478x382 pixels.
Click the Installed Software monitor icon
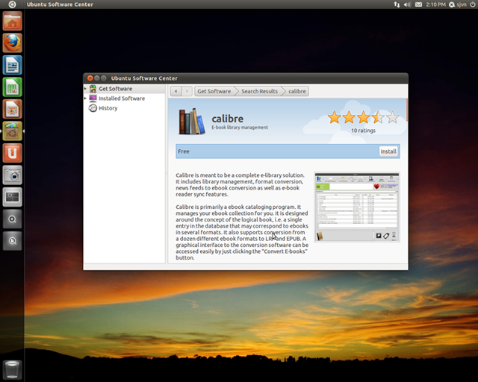93,98
